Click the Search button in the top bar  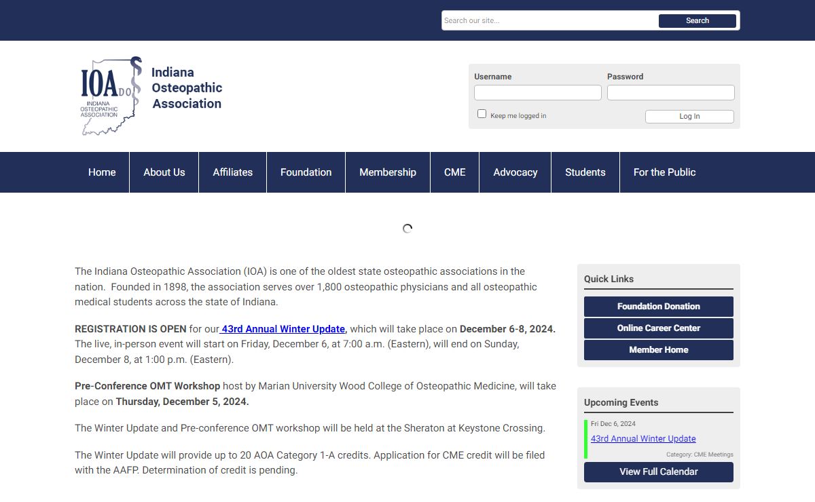tap(698, 20)
